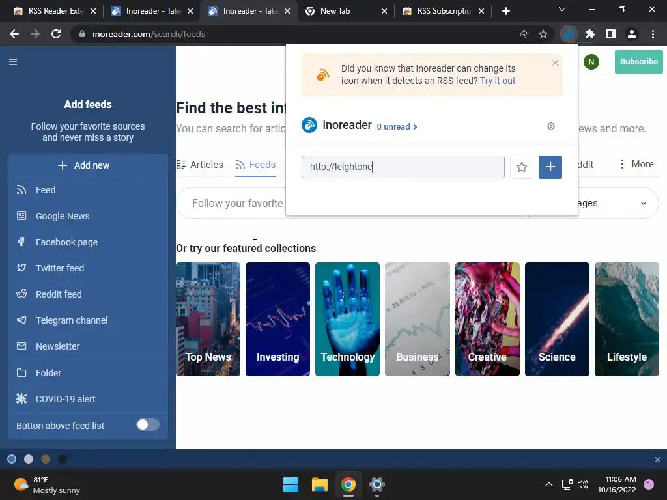Expand the language dropdown chevron
The image size is (667, 500).
tap(643, 203)
